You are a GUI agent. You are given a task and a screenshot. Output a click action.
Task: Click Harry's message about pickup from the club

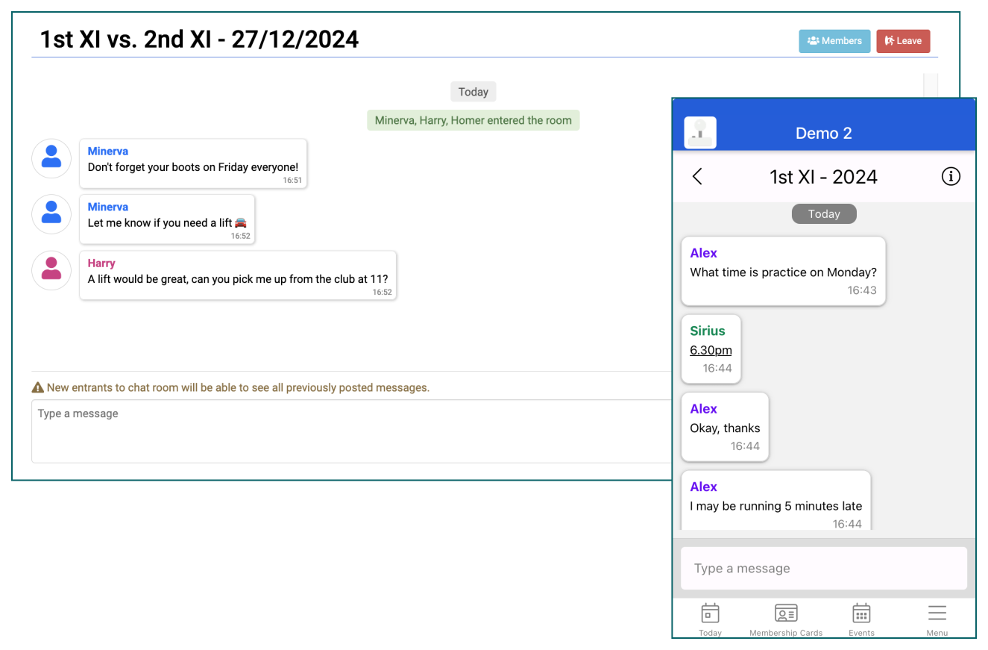238,275
